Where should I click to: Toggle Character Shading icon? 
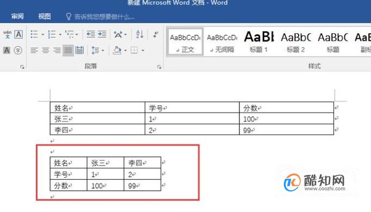[x=7, y=50]
